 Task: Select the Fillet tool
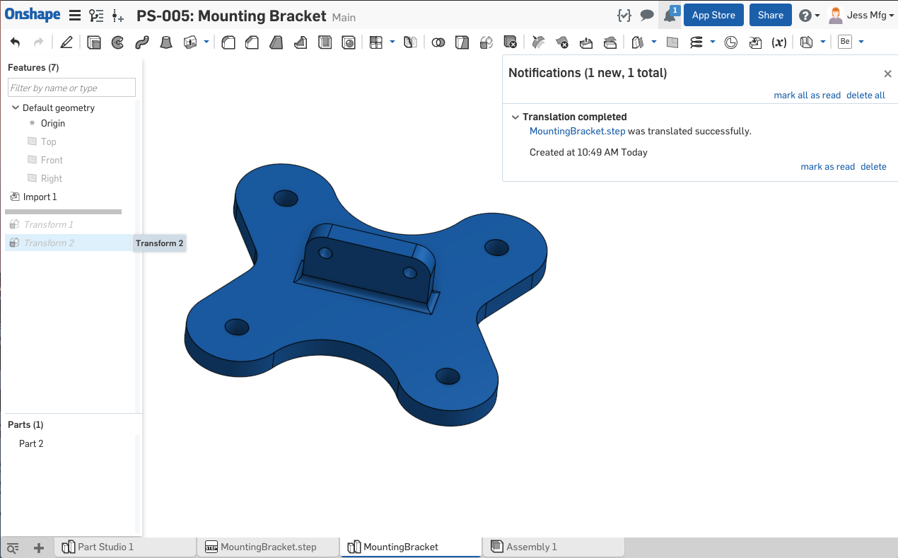click(228, 42)
